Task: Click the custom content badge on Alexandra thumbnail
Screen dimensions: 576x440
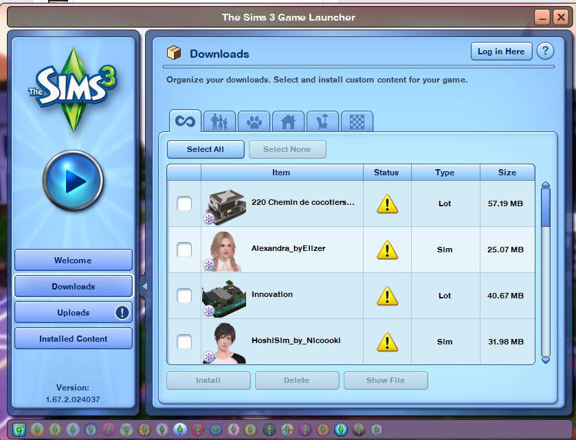Action: tap(209, 265)
